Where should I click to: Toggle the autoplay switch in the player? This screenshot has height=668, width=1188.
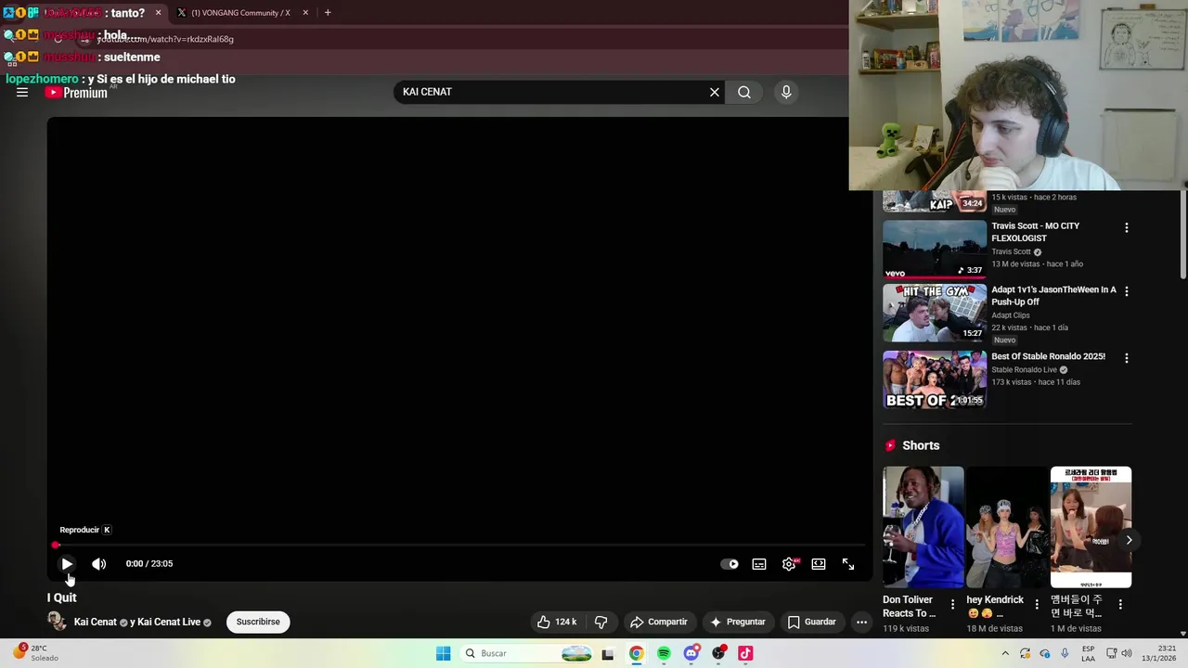click(x=730, y=564)
